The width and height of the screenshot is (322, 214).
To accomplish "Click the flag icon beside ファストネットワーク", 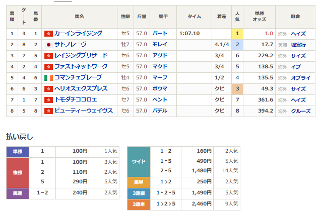I will [48, 67].
